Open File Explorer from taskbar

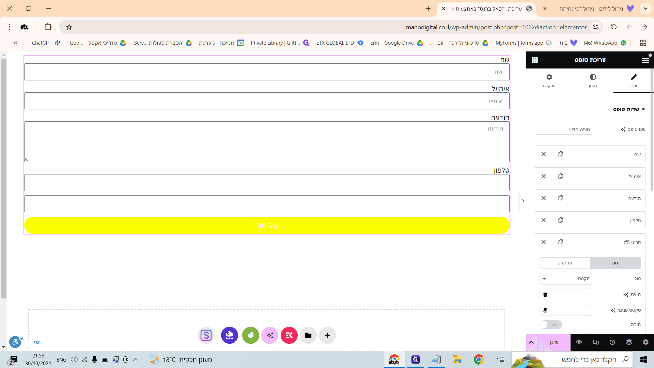pos(457,359)
